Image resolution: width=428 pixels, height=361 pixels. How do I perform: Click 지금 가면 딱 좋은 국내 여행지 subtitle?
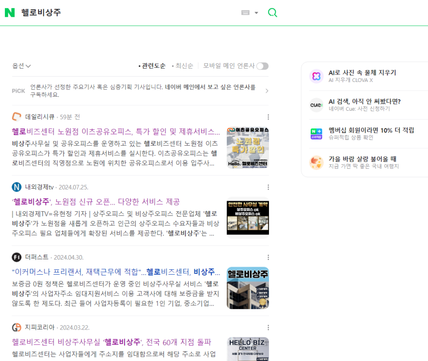pyautogui.click(x=364, y=166)
